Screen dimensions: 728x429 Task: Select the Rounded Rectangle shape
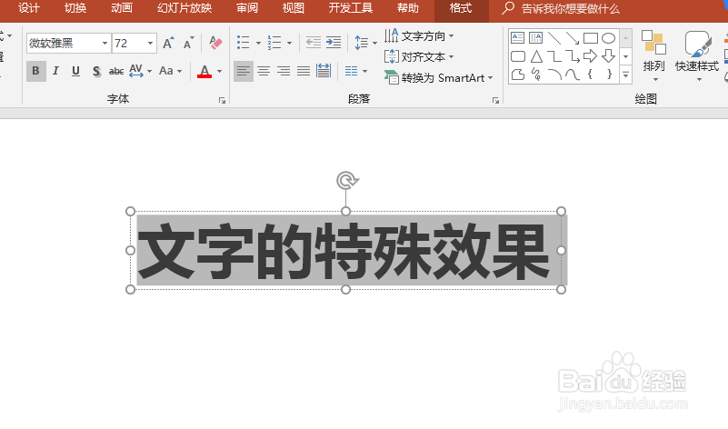[518, 56]
